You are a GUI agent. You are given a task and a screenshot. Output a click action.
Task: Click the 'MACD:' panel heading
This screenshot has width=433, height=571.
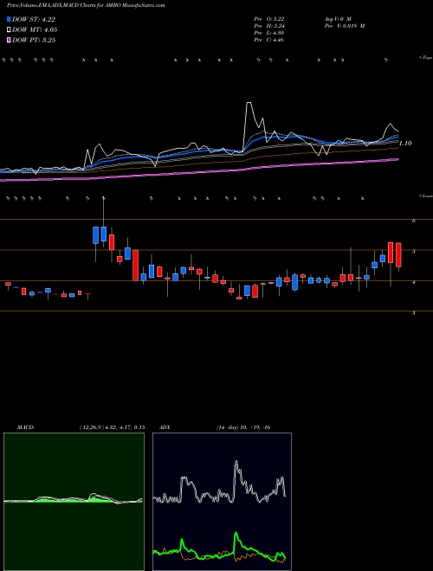(x=25, y=427)
